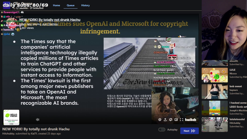247x139 pixels.
Task: Open Twitch player settings gear
Action: [x=160, y=120]
